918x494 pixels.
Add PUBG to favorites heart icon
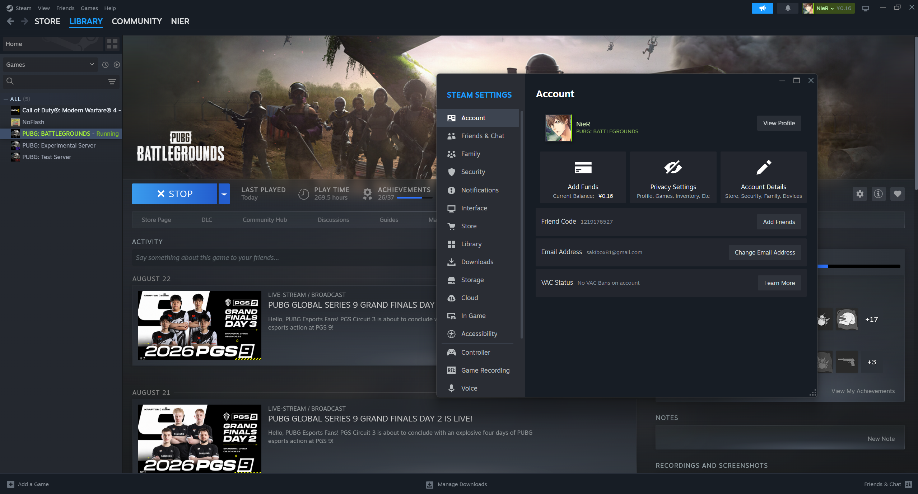coord(898,194)
